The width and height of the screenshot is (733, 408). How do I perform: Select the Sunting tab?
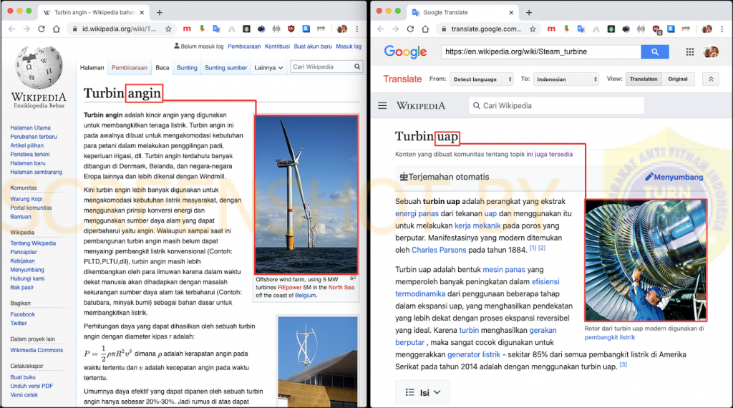[x=187, y=68]
